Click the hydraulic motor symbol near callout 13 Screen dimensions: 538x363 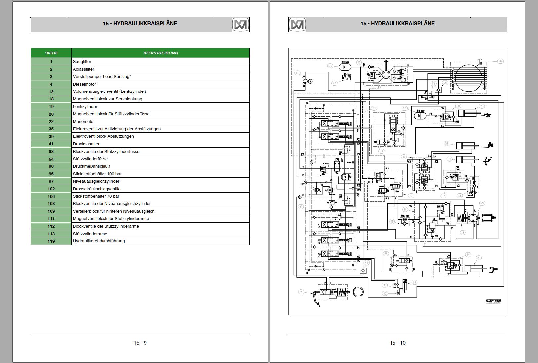pos(473,218)
